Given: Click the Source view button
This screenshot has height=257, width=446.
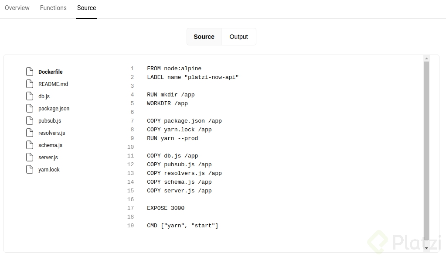Looking at the screenshot, I should click(x=204, y=37).
